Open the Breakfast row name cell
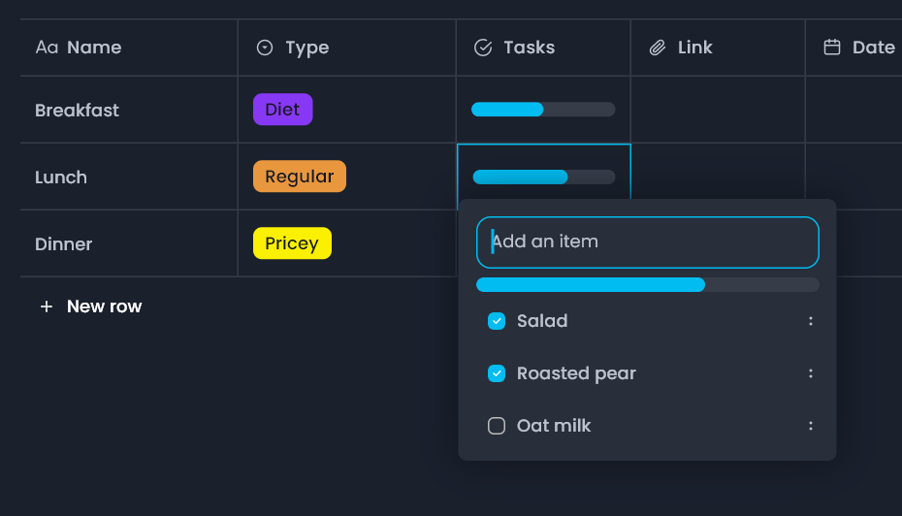This screenshot has width=902, height=516. [x=78, y=111]
